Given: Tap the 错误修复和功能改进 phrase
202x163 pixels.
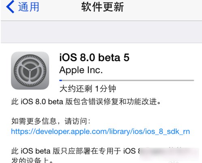Looking at the screenshot, I should 122,102.
